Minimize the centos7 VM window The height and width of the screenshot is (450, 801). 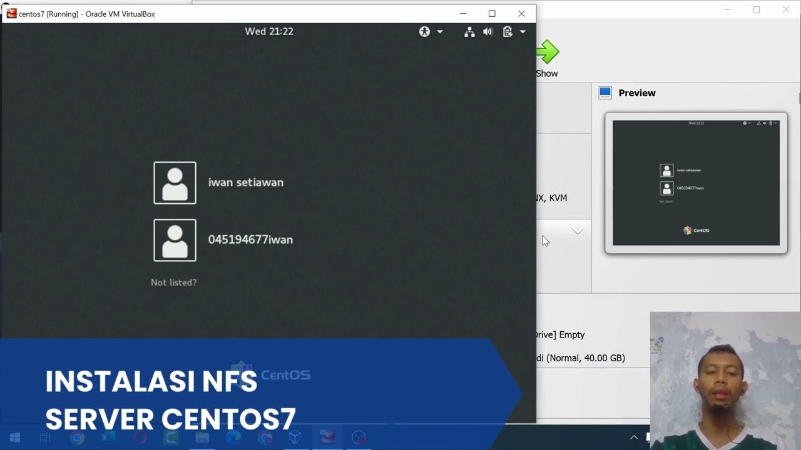463,13
